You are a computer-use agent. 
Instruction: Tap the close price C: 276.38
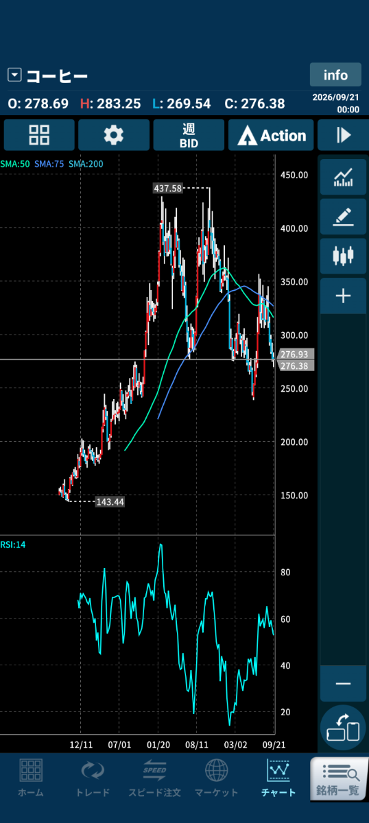coord(254,104)
